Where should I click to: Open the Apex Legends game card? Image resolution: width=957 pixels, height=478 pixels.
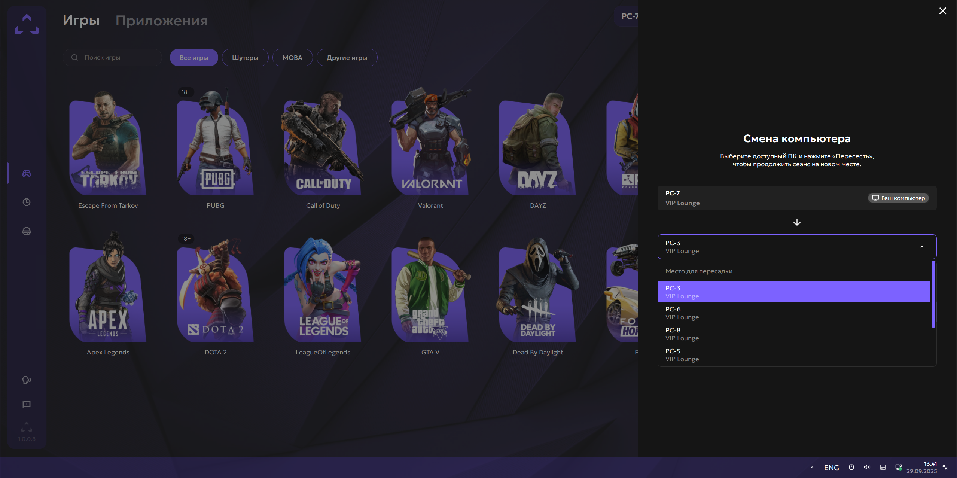pyautogui.click(x=108, y=294)
